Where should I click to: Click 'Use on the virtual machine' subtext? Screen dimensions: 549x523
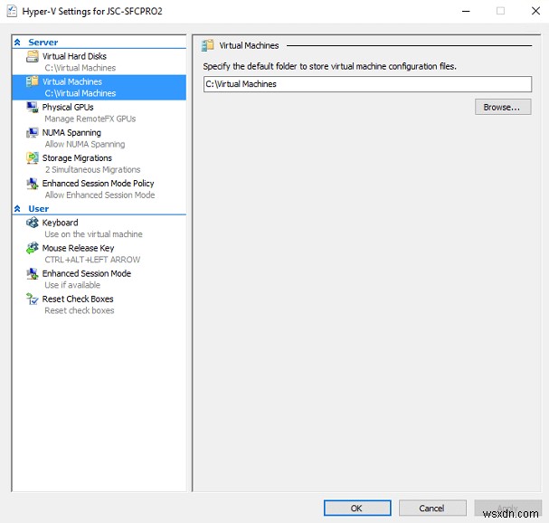93,234
